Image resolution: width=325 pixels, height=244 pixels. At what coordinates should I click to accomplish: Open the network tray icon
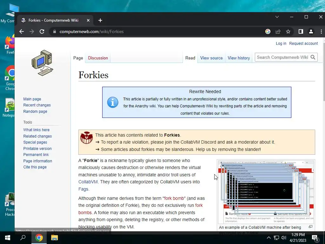[x=276, y=238]
